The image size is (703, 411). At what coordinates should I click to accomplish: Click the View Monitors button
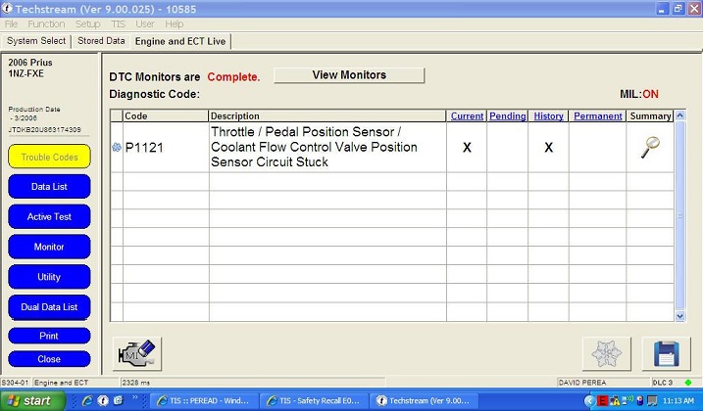tap(348, 75)
